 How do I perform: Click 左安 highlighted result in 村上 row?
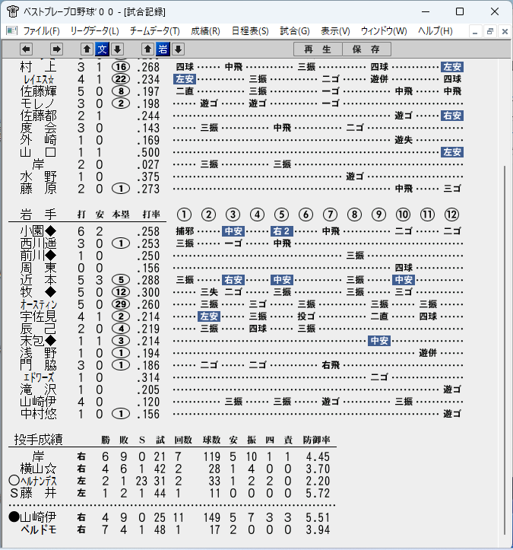point(452,67)
